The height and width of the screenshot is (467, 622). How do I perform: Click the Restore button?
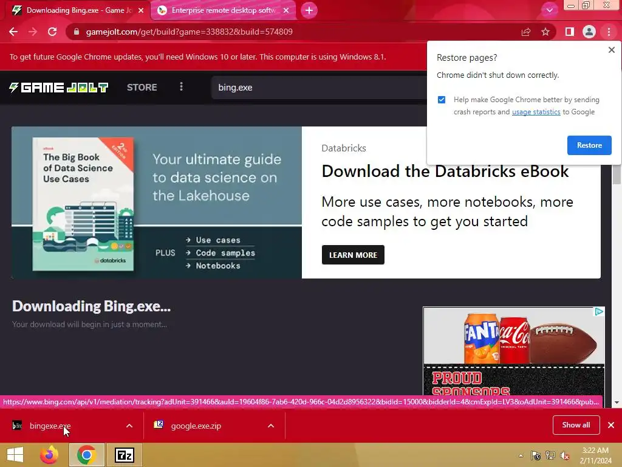click(589, 145)
